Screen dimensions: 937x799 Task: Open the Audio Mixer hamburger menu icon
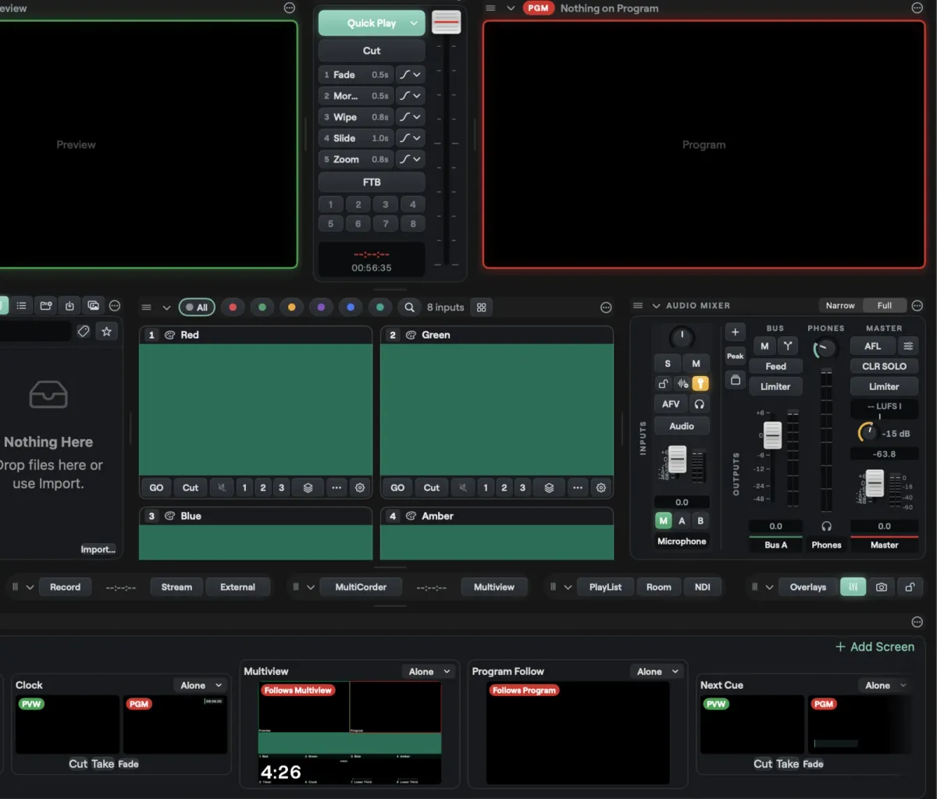tap(638, 306)
